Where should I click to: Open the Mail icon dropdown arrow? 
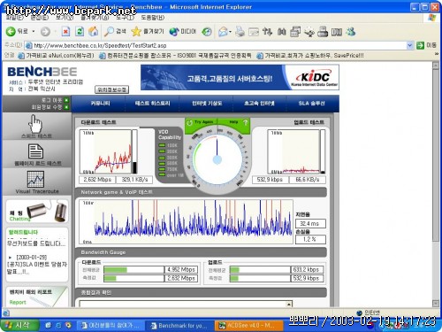coord(230,32)
